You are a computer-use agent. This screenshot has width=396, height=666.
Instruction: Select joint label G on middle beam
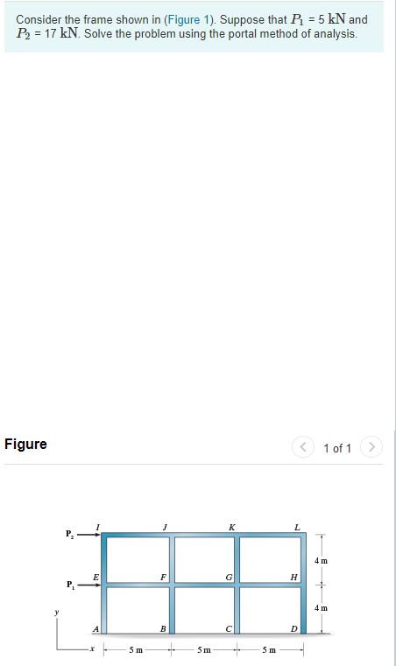tap(229, 578)
